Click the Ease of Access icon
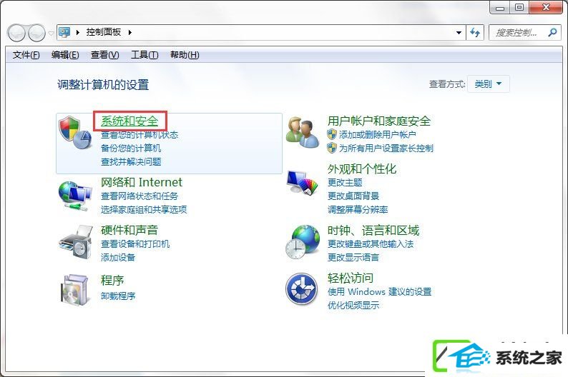The image size is (568, 377). [x=302, y=289]
